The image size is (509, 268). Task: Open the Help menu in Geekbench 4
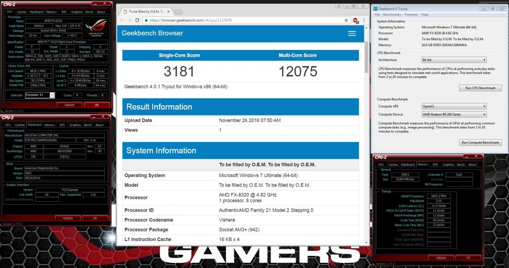click(425, 15)
